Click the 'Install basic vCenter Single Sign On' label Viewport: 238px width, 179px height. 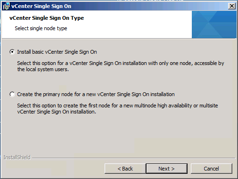click(57, 52)
